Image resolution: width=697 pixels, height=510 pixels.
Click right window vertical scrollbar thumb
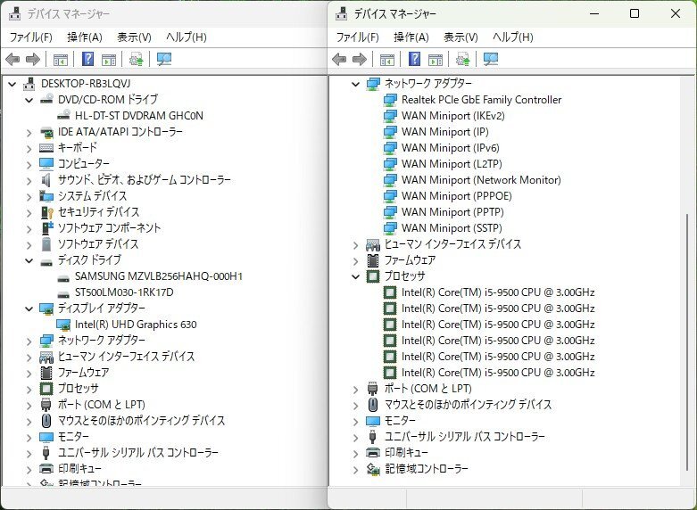[687, 342]
